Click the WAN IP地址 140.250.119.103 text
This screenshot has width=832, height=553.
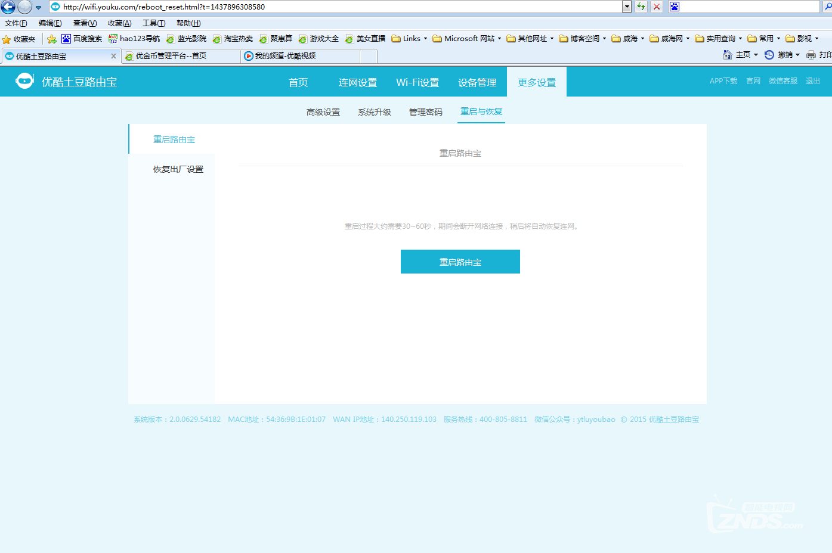[385, 420]
